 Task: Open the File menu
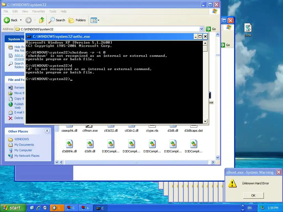coord(6,11)
